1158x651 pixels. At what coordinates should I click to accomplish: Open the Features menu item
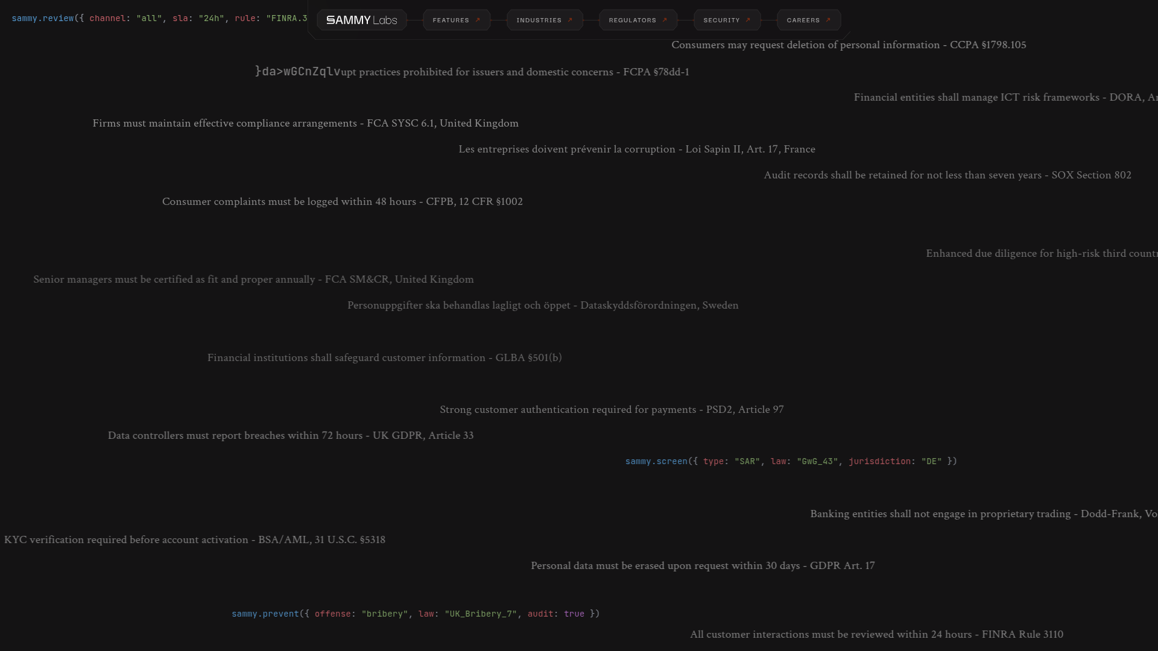[457, 20]
